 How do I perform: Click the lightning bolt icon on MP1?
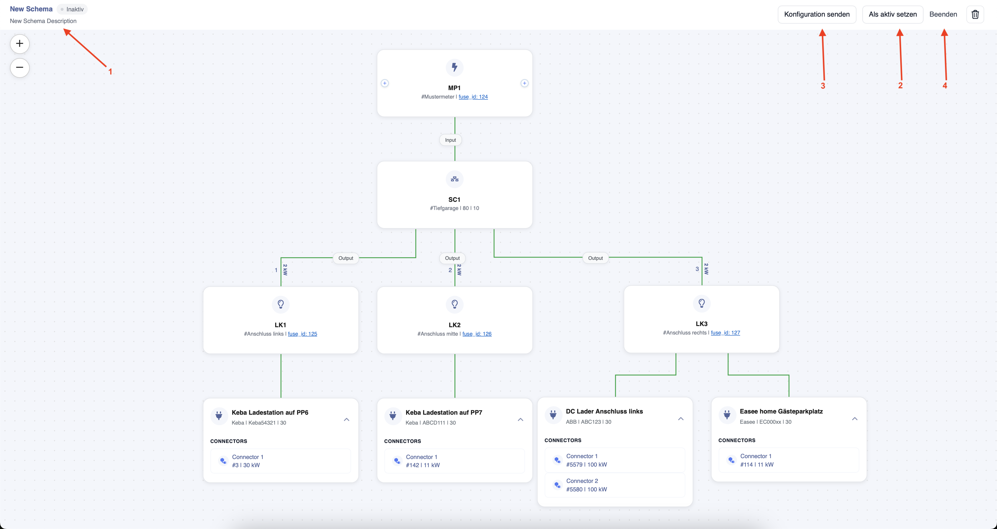[454, 67]
